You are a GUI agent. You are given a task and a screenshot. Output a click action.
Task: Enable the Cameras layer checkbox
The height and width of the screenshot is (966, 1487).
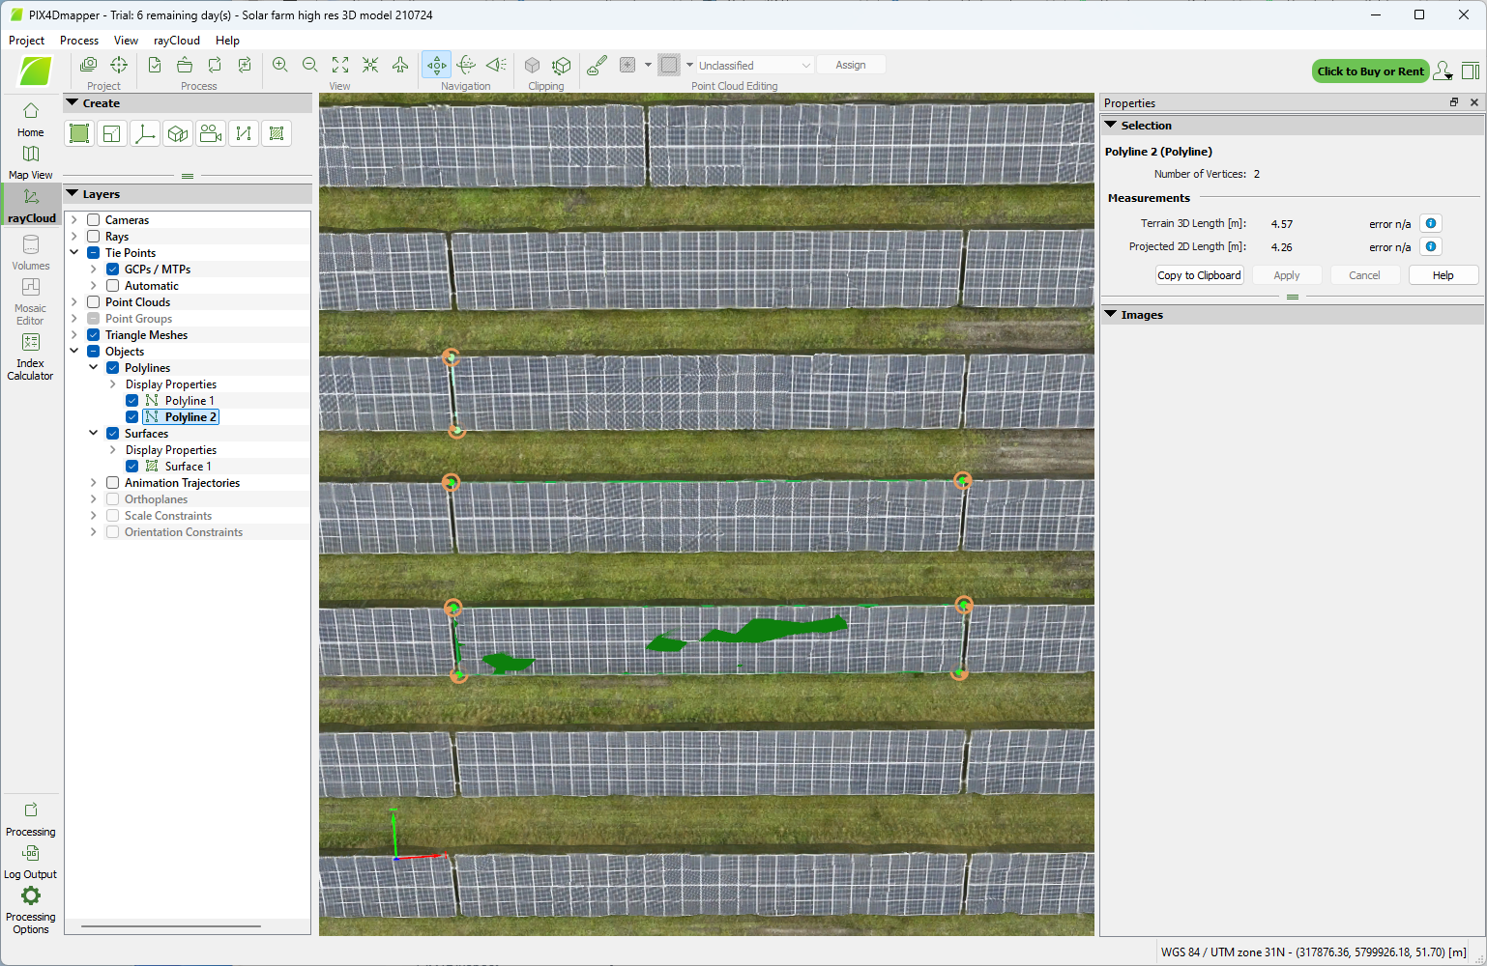(94, 220)
